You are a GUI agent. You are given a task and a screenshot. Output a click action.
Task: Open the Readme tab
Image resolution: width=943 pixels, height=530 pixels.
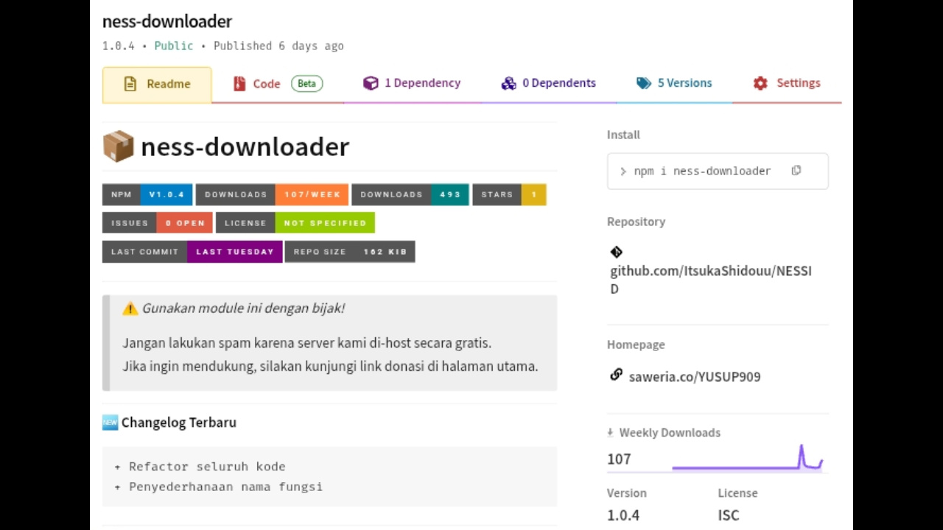[x=157, y=84]
